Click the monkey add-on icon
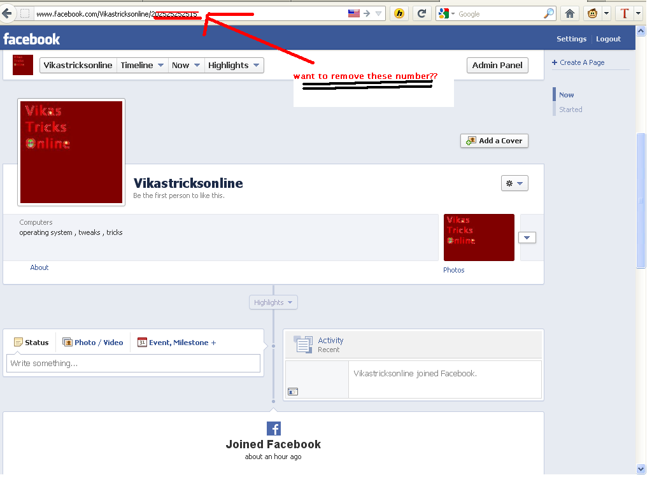Viewport: 652px width, 489px height. point(592,13)
